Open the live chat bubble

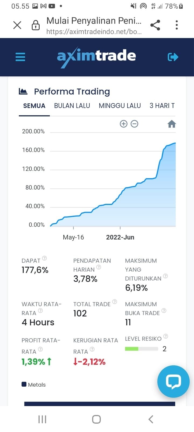click(x=173, y=381)
